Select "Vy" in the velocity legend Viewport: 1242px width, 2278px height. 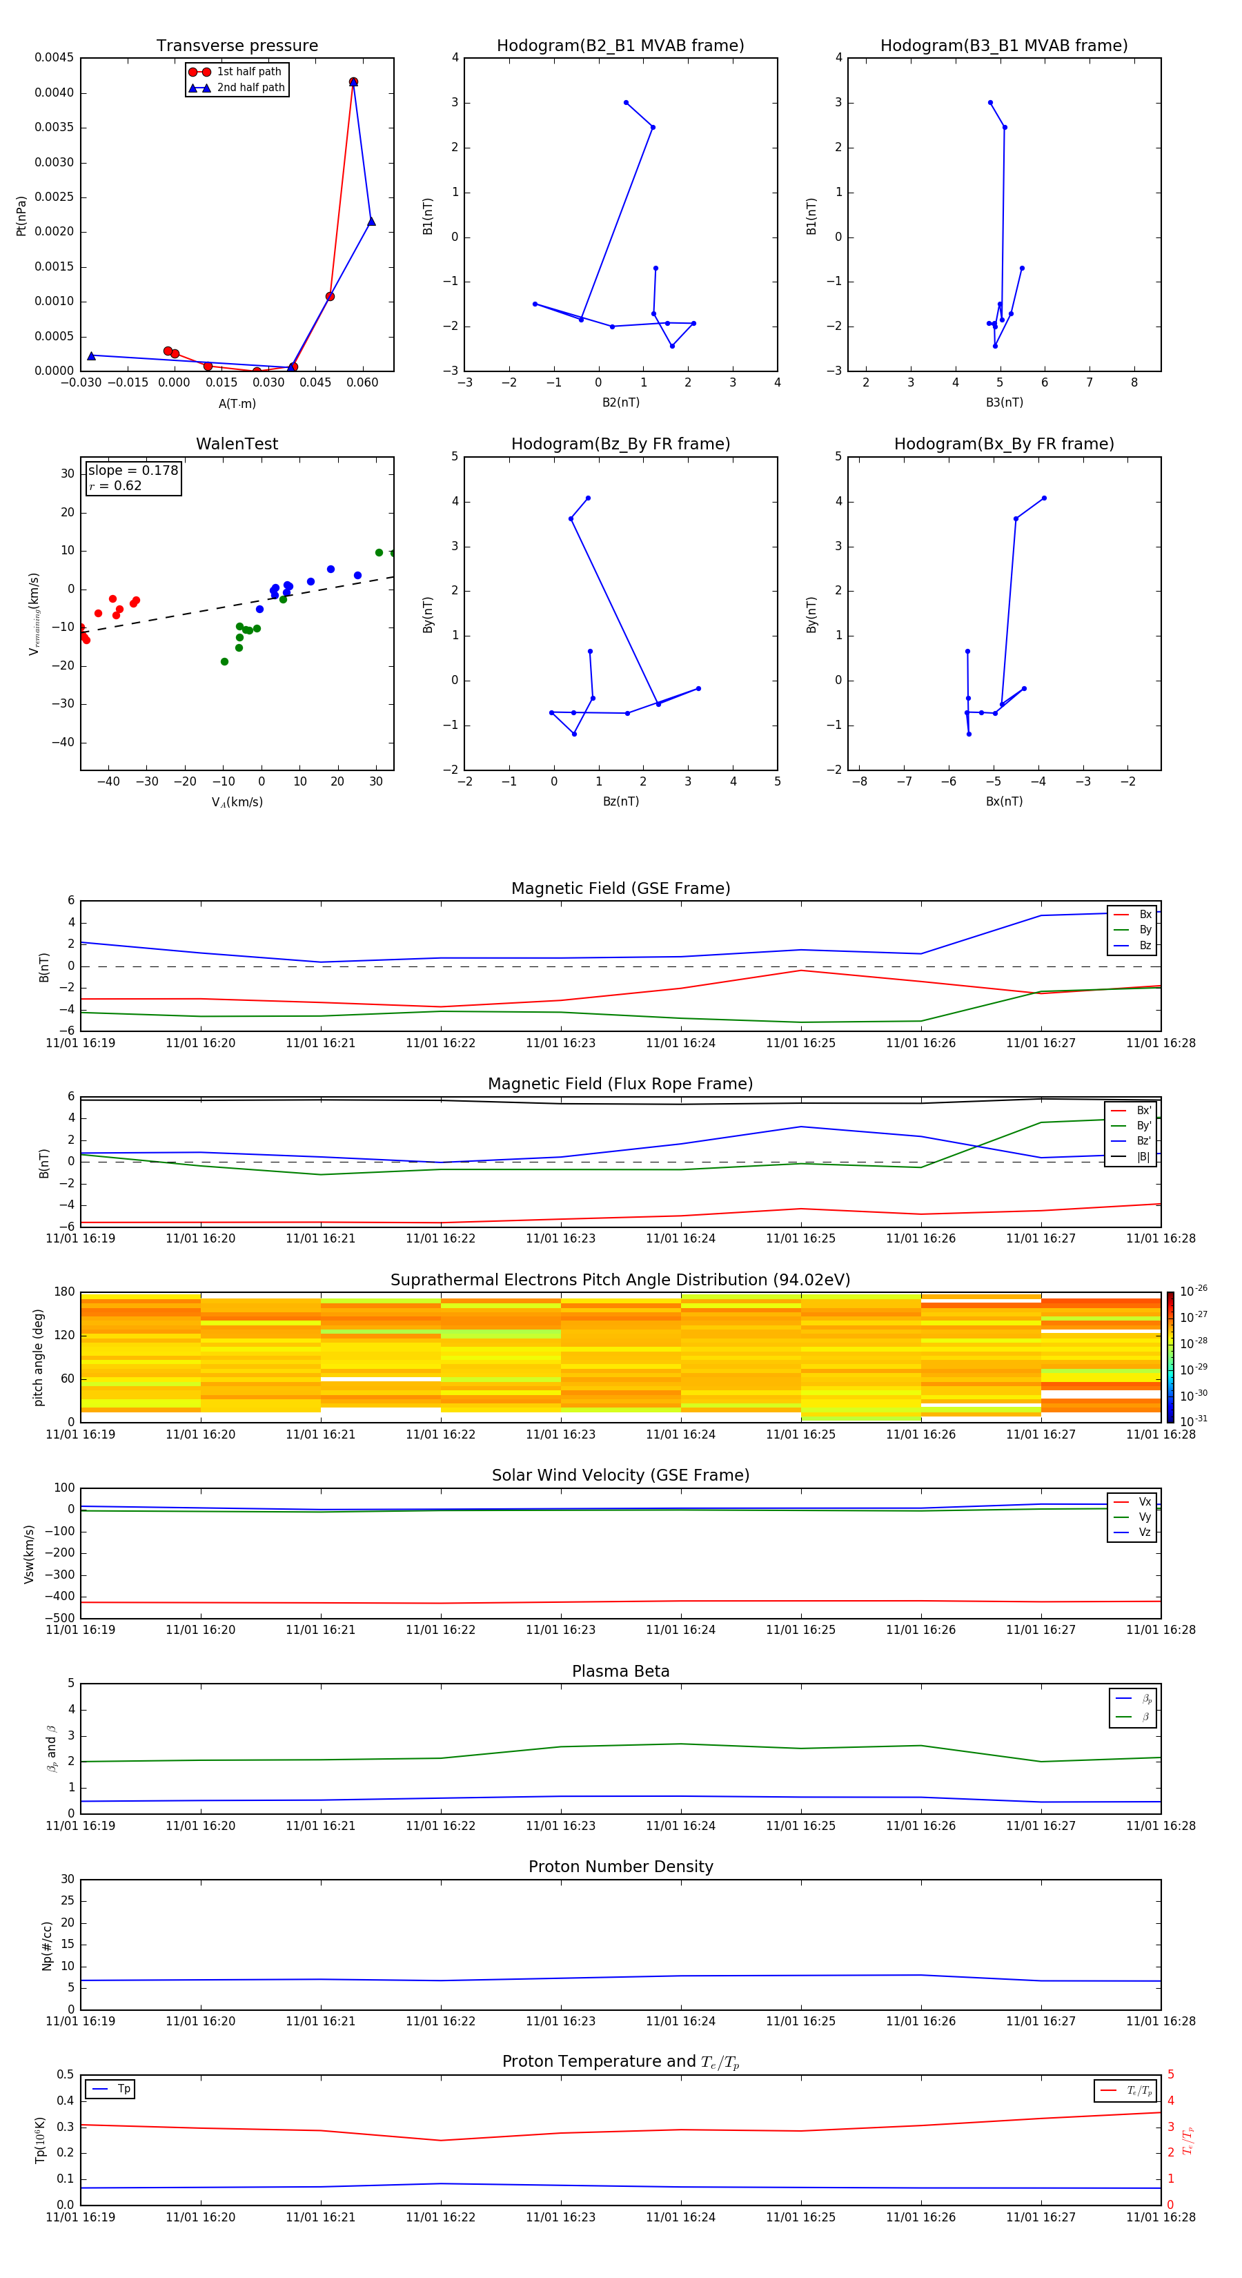click(1133, 1517)
